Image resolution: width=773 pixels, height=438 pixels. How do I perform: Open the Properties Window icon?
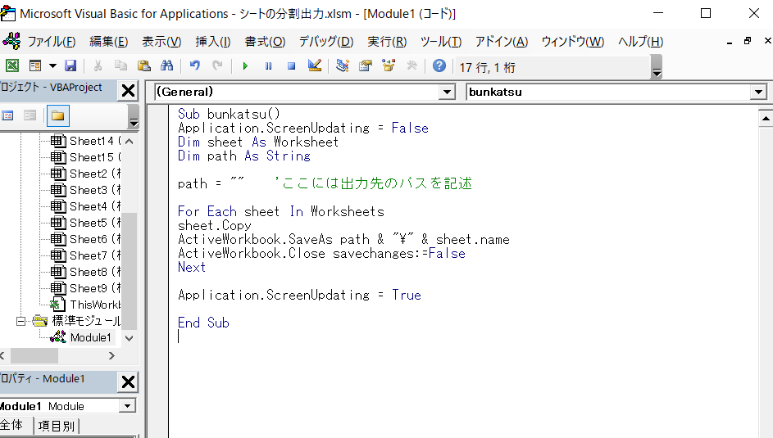click(366, 65)
